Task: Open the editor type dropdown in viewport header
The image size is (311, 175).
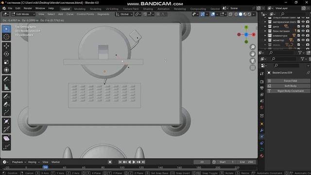Action: click(x=5, y=14)
